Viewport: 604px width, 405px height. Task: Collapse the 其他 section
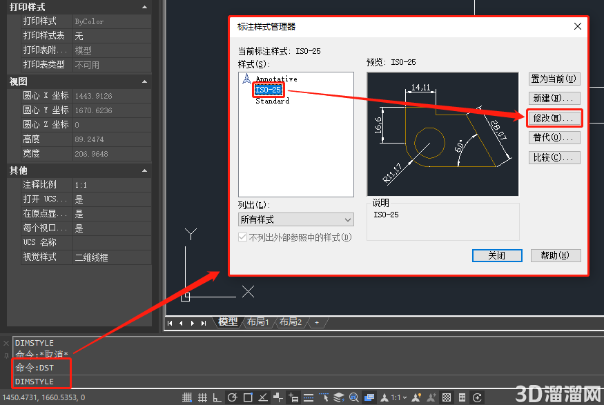144,170
